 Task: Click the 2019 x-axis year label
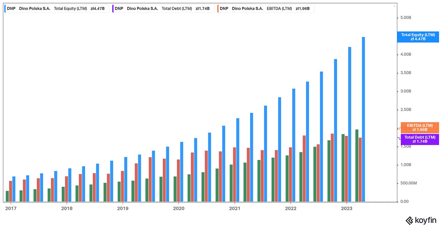(x=122, y=209)
